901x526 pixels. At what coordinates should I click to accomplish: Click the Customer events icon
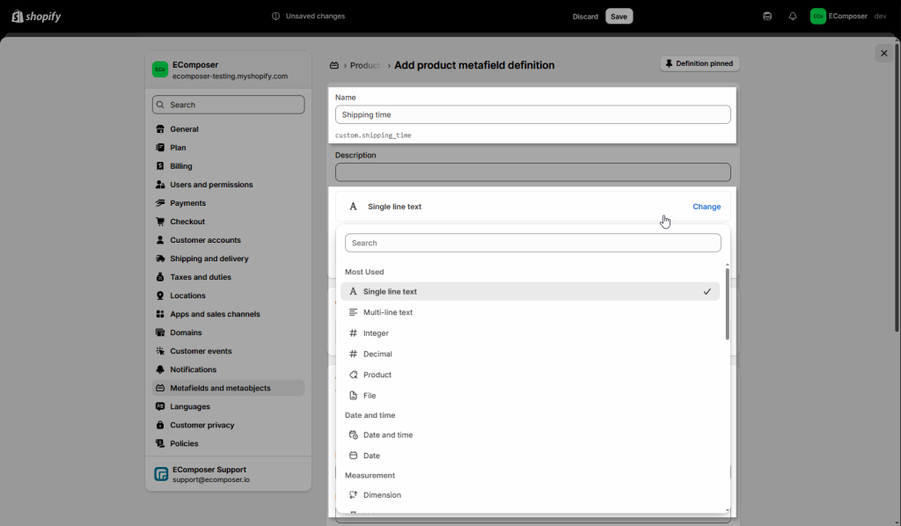point(160,351)
